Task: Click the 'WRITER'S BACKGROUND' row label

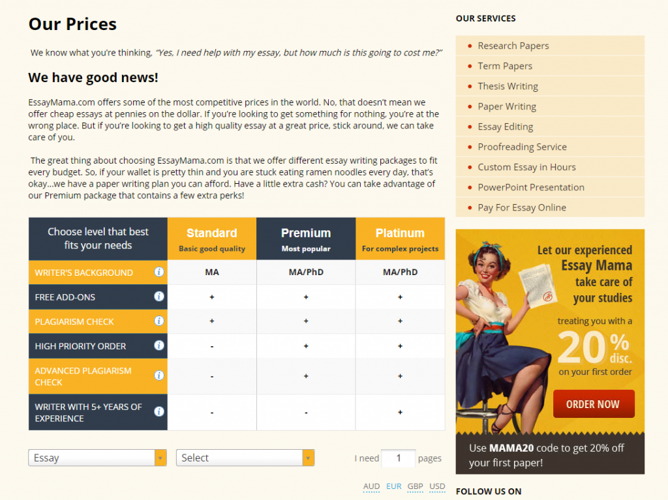Action: (84, 272)
